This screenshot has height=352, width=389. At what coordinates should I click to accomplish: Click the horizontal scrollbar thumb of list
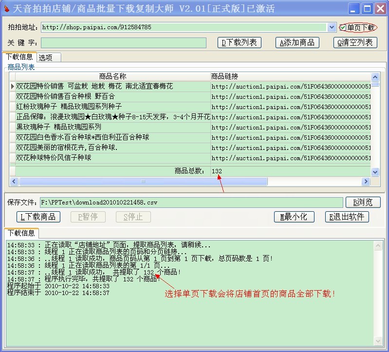tap(143, 182)
